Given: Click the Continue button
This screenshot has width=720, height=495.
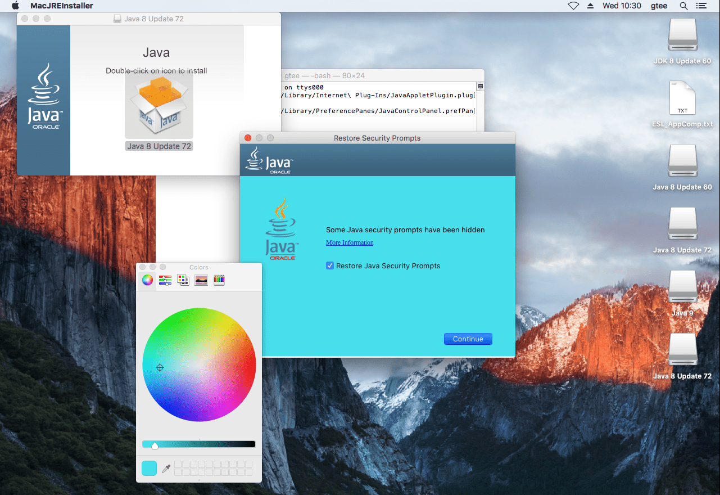Looking at the screenshot, I should [x=468, y=339].
